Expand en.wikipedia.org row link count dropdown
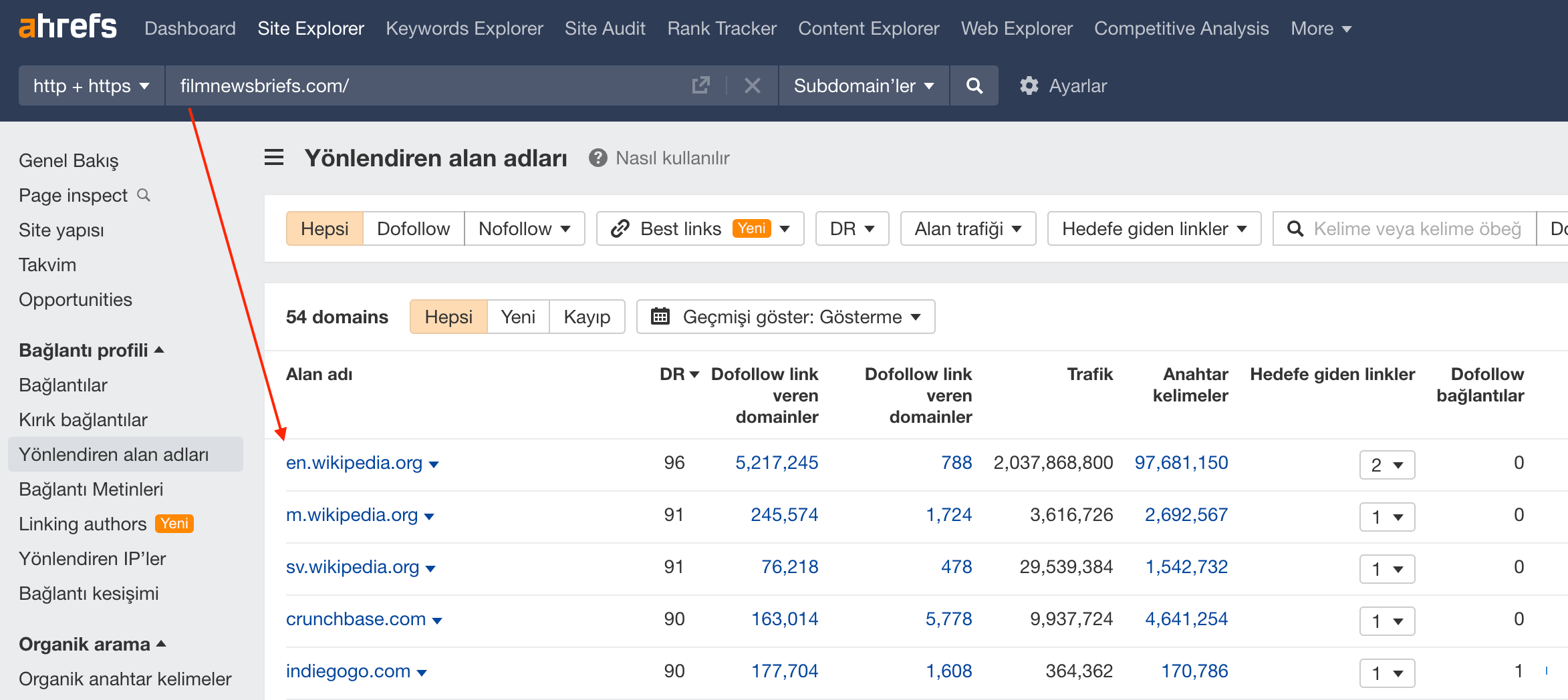The image size is (1568, 700). (1388, 465)
